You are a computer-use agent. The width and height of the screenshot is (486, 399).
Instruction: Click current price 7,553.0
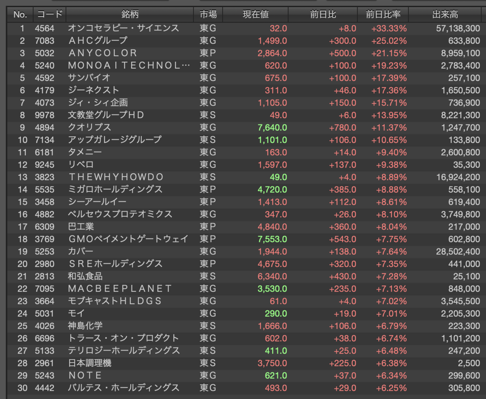click(273, 239)
